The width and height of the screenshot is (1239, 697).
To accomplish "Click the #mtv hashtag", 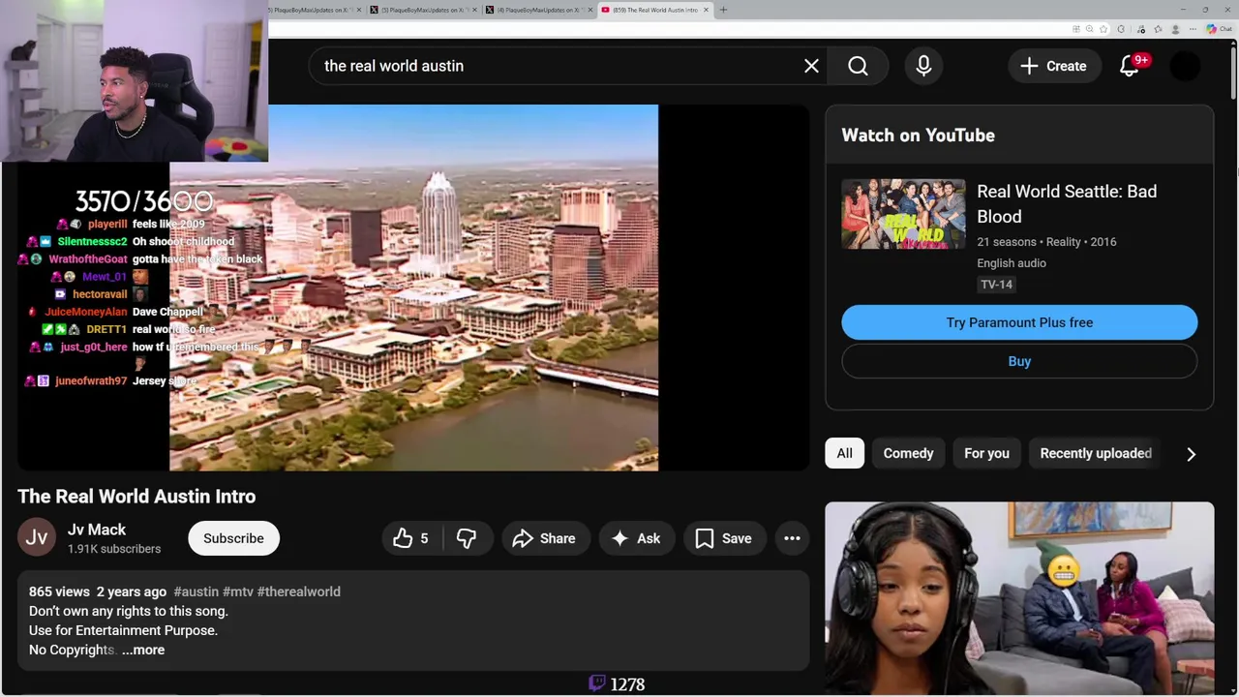I will [237, 591].
